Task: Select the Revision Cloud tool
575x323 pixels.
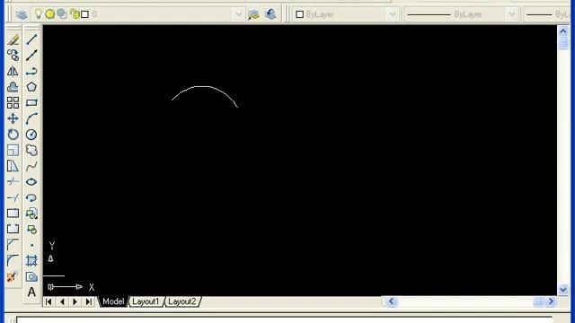Action: [x=31, y=150]
